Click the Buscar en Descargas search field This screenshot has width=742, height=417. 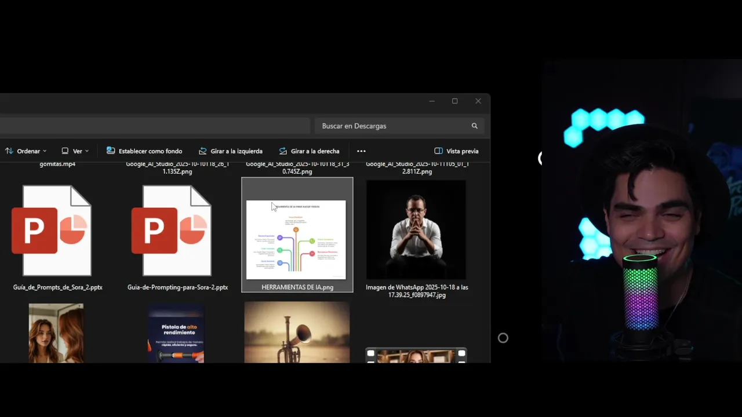(399, 126)
